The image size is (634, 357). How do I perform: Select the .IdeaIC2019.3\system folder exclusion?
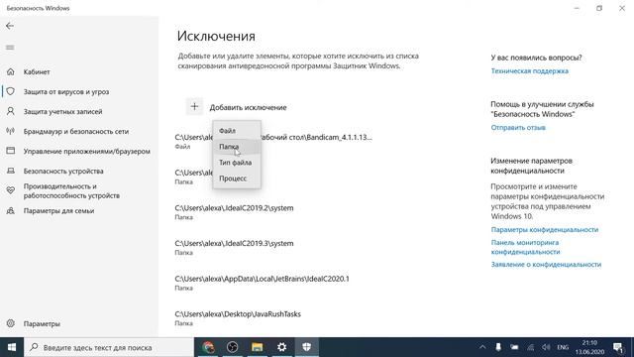point(234,247)
